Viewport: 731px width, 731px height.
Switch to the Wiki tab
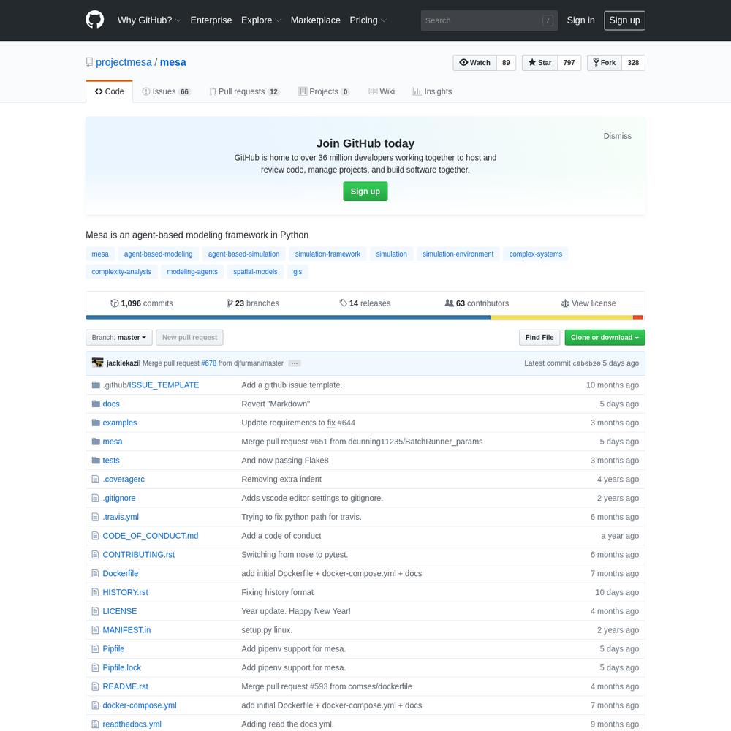[x=382, y=91]
